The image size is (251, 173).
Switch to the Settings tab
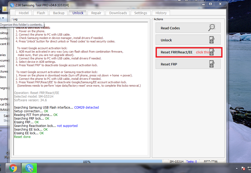coord(141,13)
